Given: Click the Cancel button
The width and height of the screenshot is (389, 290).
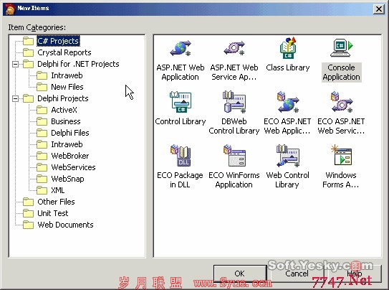Looking at the screenshot, I should (x=297, y=273).
